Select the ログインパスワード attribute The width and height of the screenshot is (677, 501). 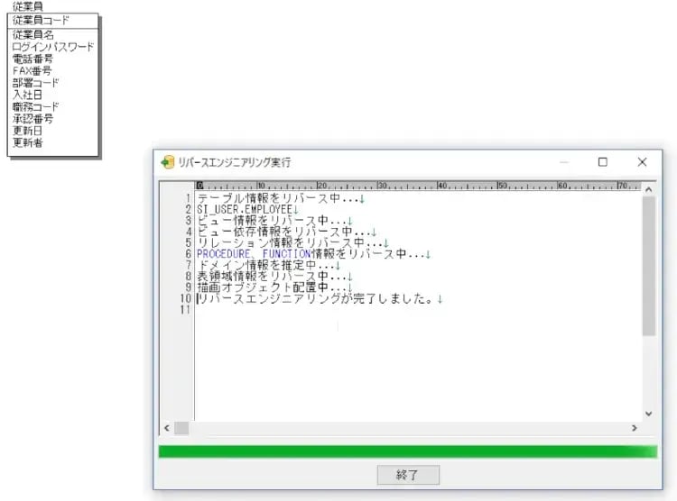coord(52,46)
